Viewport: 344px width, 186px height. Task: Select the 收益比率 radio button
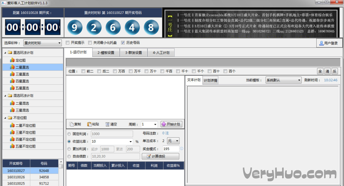(x=69, y=142)
